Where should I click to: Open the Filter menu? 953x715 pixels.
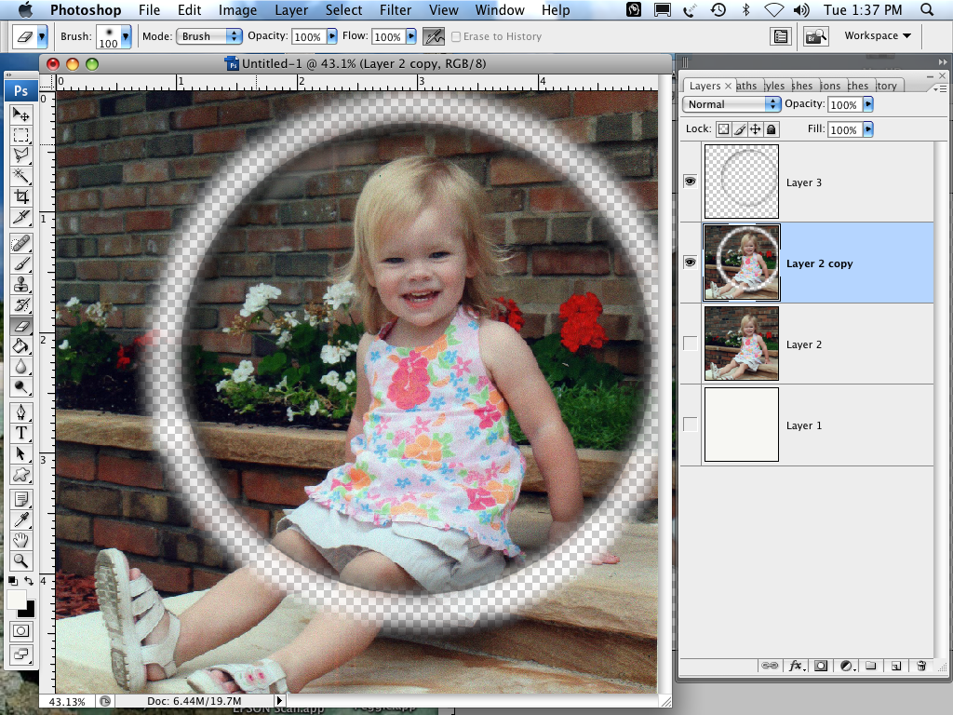pos(396,10)
